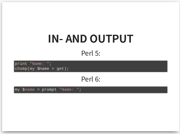
Task: Click the Perl 5: label
Action: tap(91, 53)
